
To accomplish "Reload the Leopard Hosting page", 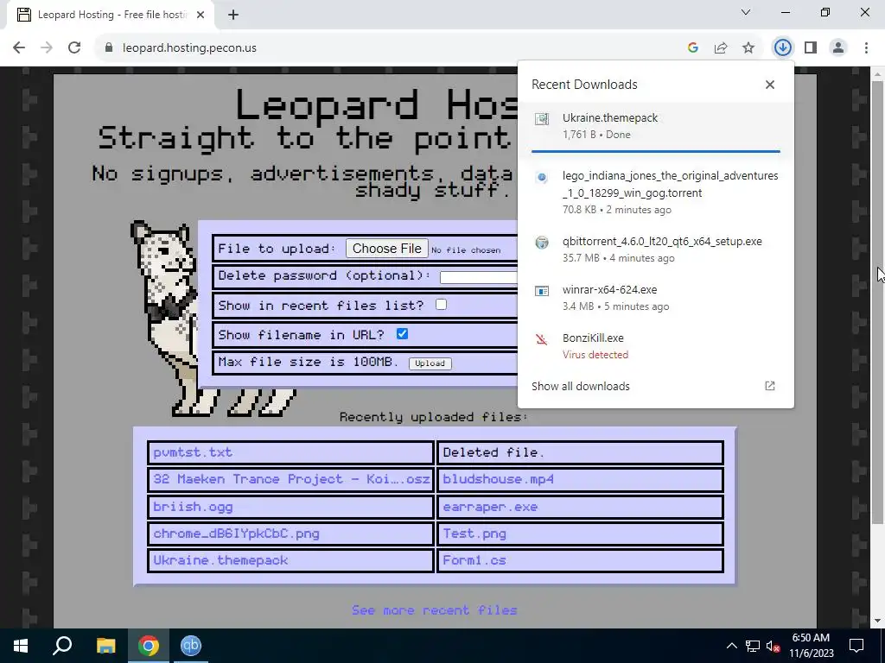I will point(74,48).
